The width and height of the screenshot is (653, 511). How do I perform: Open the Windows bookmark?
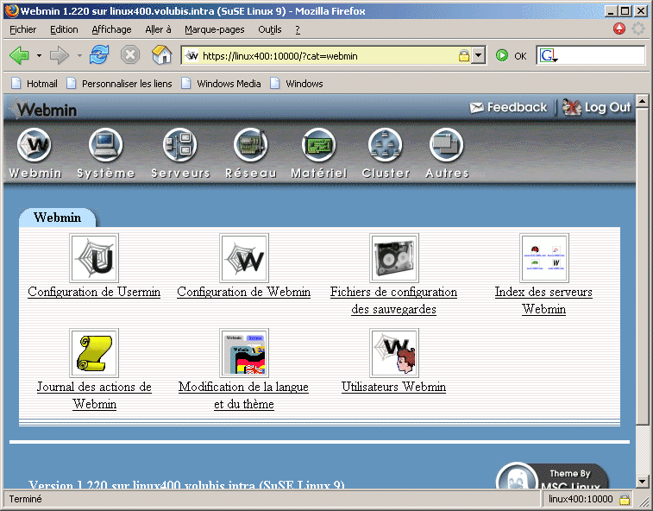[x=297, y=84]
